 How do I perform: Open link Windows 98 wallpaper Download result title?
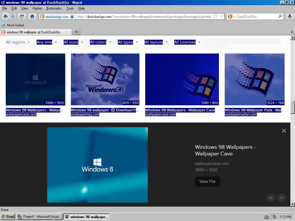tap(105, 110)
